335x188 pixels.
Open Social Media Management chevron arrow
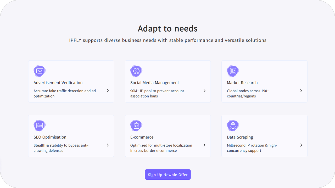[204, 91]
